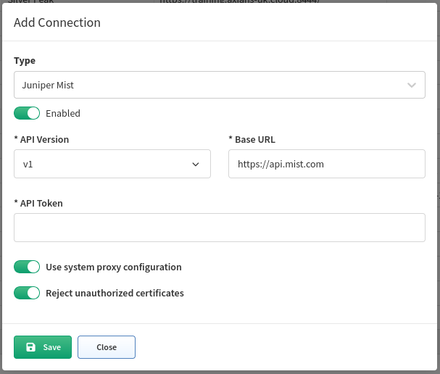Toggle the Enabled switch off
Viewport: 440px width, 374px height.
27,113
